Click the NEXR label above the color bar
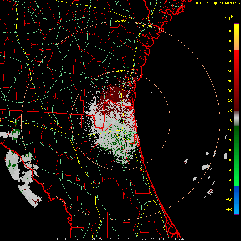241x241 pixels. point(235,16)
